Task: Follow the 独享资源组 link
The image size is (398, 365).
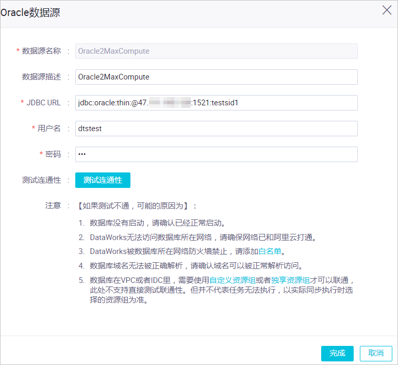Action: 290,280
